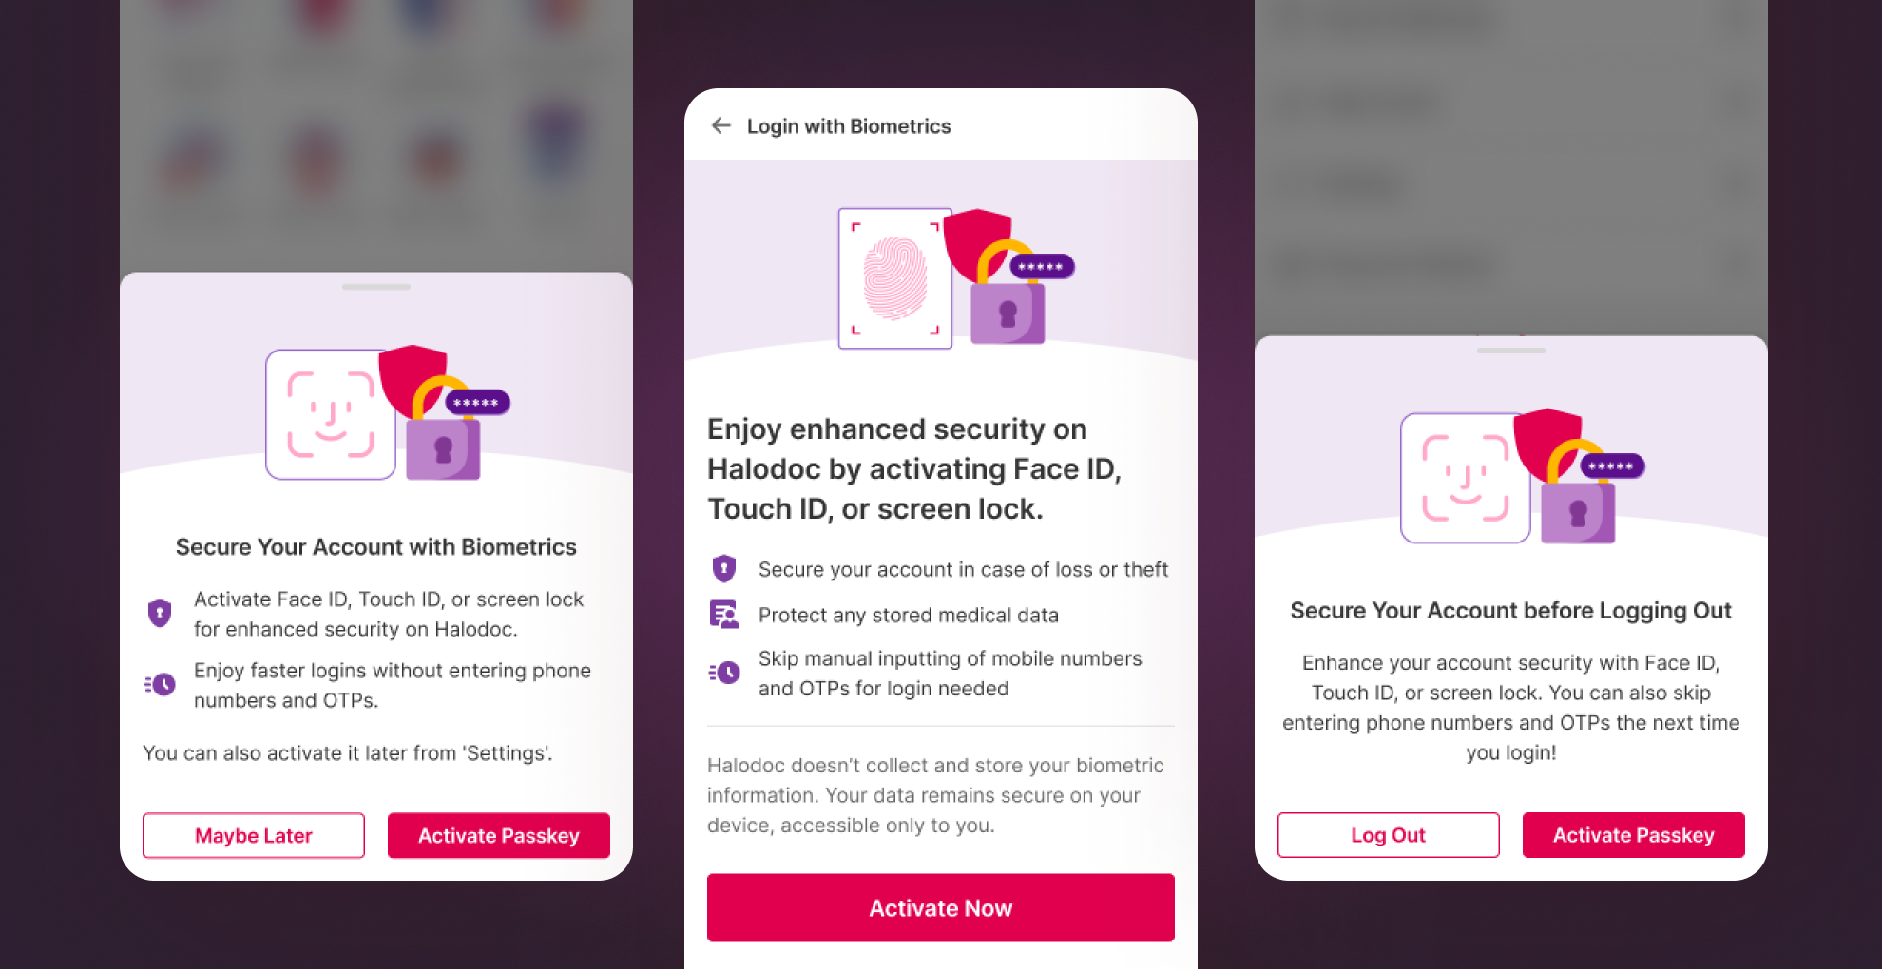
Task: Click the 'Secure Your Account before Logging Out' heading
Action: (x=1511, y=611)
